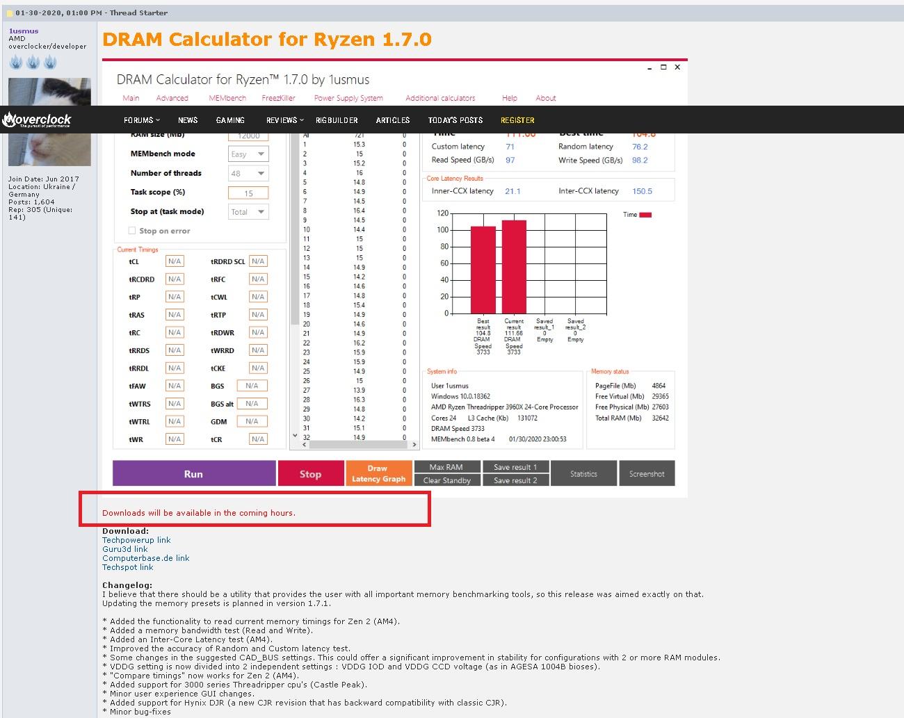The height and width of the screenshot is (718, 904).
Task: View TODAY'S POSTS
Action: (x=455, y=120)
